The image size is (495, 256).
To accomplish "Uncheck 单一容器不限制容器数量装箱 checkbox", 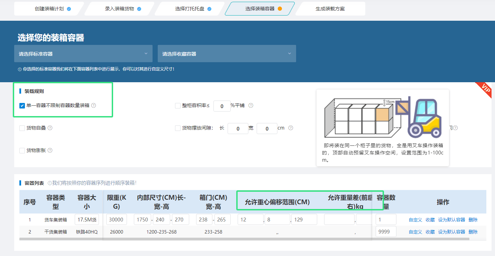I will click(x=22, y=105).
